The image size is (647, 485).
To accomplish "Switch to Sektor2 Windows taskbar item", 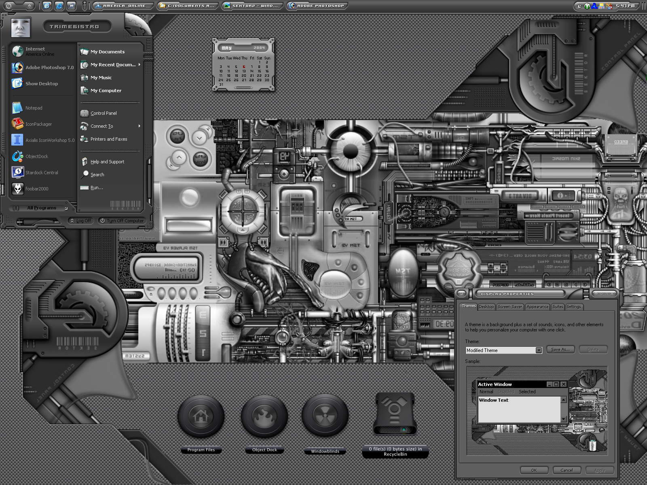I will tap(252, 6).
